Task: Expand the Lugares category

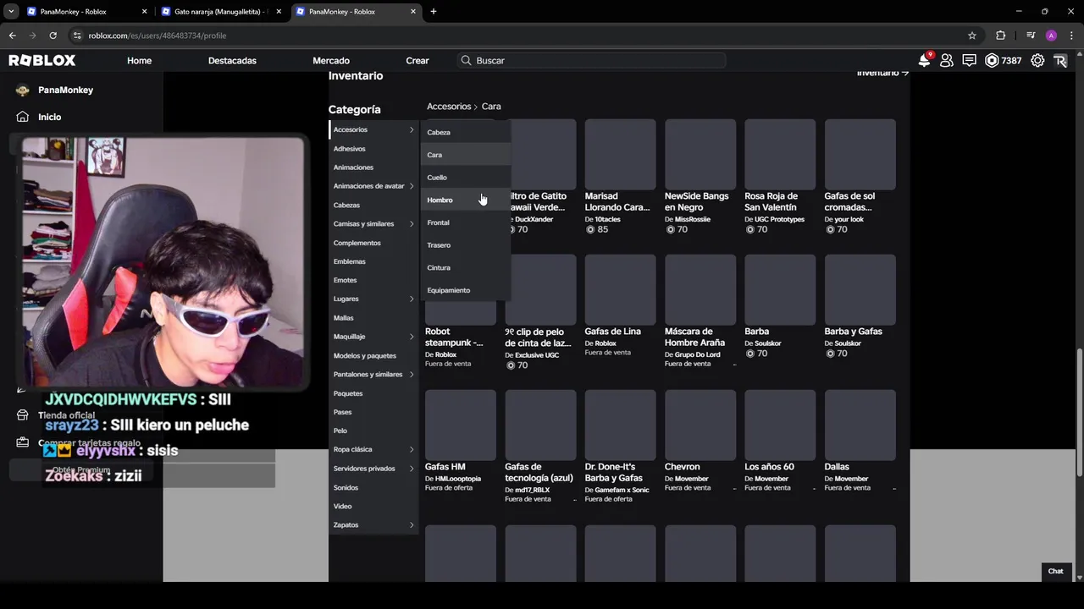Action: coord(373,299)
